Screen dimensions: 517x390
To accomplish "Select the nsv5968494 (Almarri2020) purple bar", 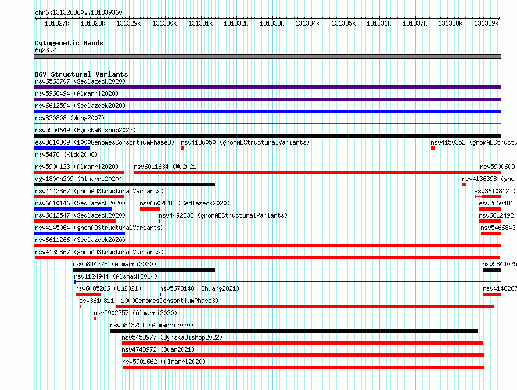I will [267, 99].
